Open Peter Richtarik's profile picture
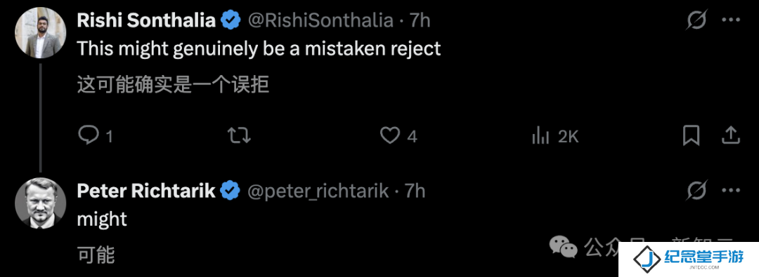 [41, 203]
